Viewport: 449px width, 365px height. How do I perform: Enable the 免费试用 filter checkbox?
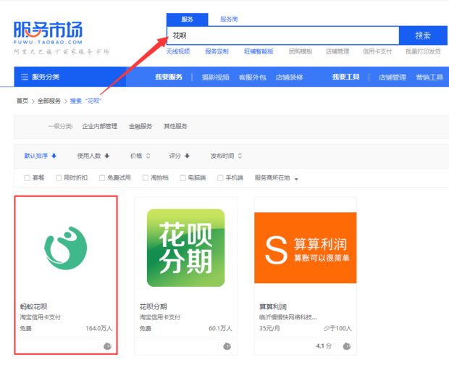102,178
